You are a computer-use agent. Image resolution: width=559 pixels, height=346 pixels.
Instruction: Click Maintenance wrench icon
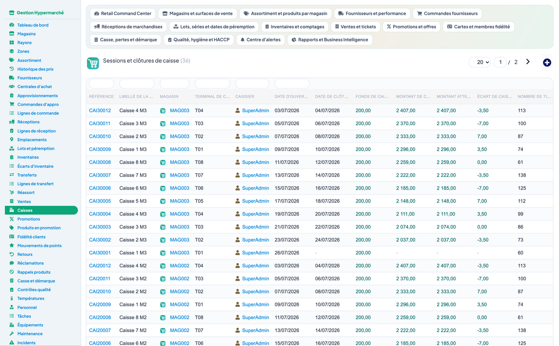tap(12, 333)
